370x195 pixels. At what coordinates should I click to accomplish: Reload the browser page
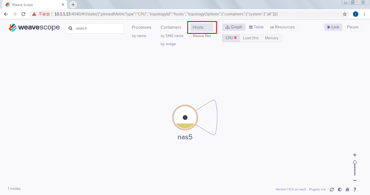click(23, 14)
